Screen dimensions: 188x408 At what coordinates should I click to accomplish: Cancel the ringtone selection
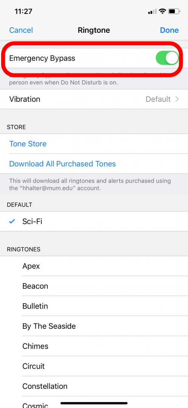[x=21, y=30]
